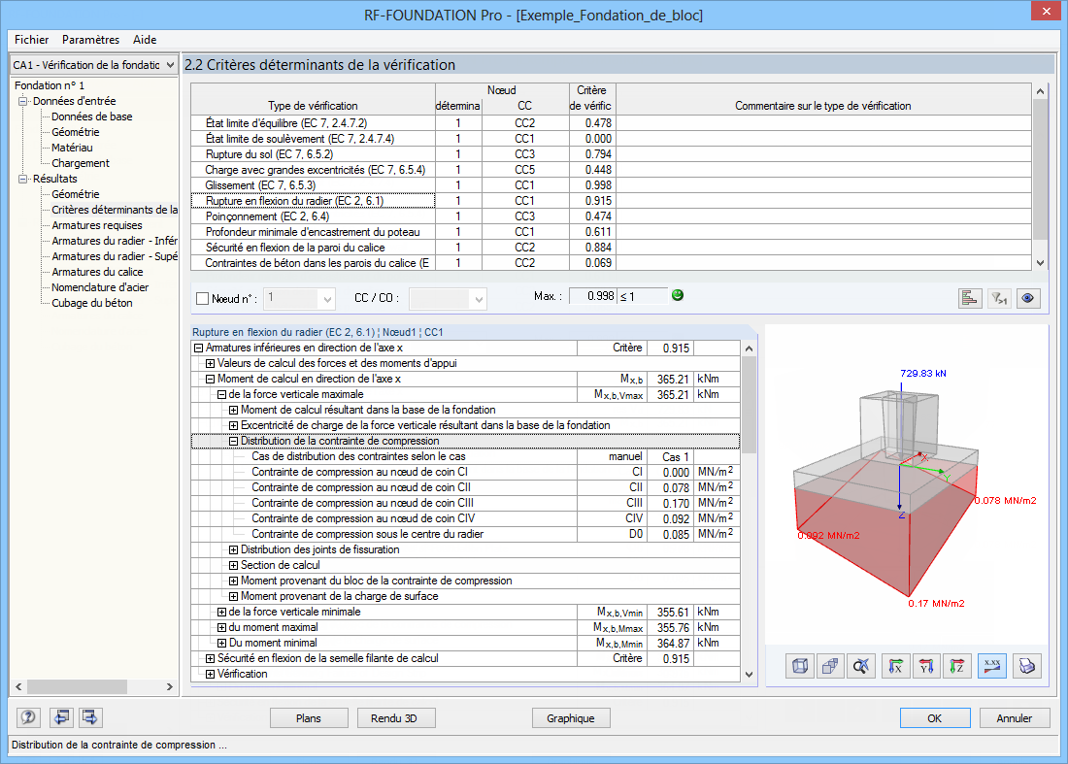
Task: Confirm with the OK button
Action: [x=934, y=718]
